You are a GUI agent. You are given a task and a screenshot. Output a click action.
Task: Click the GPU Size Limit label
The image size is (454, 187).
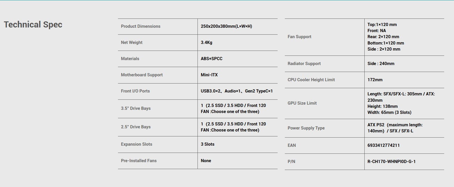[302, 103]
